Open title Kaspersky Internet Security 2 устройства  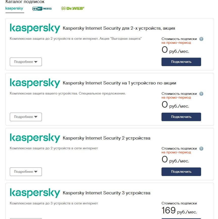tap(106, 138)
